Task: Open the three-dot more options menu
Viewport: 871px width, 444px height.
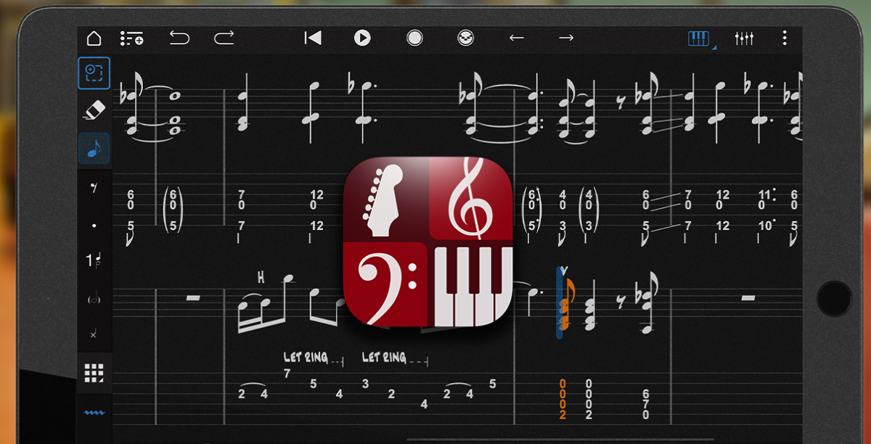Action: (x=784, y=38)
